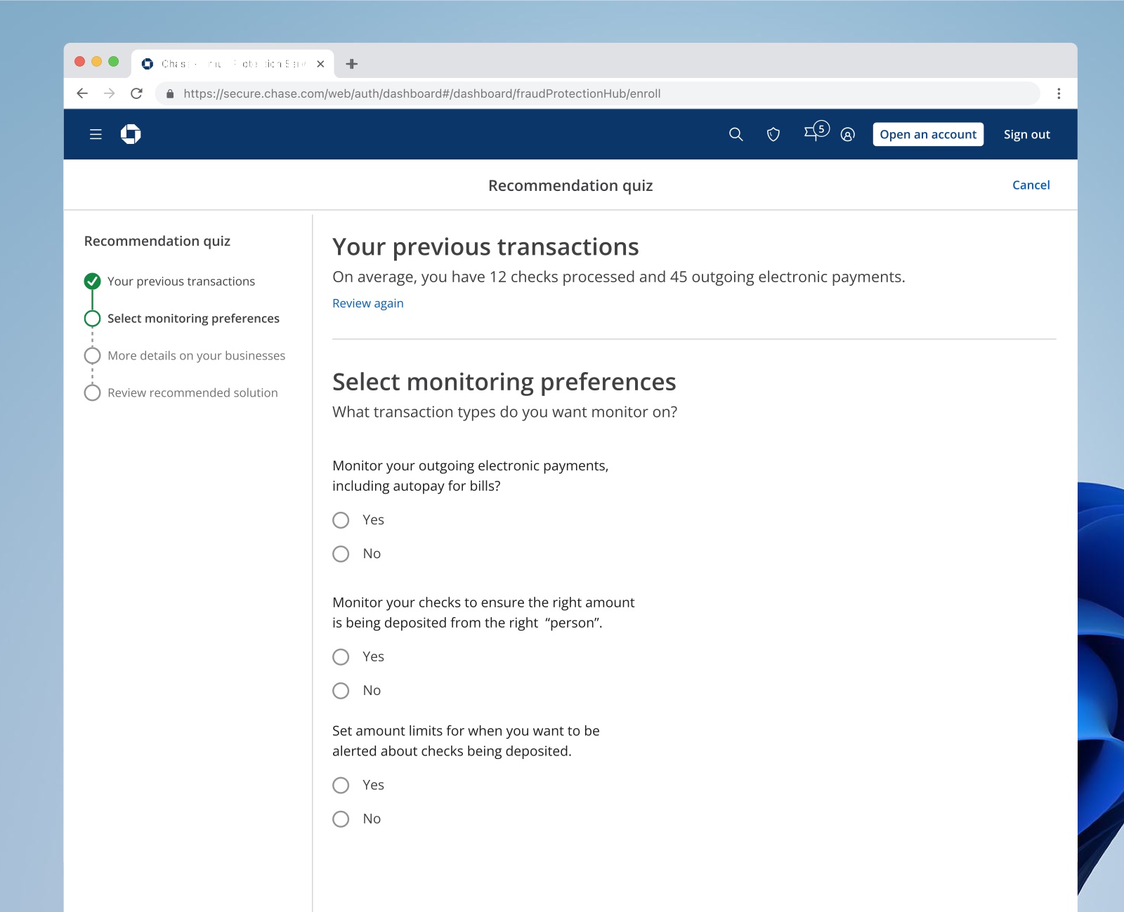
Task: Pick Yes for setting amount limits
Action: (341, 786)
